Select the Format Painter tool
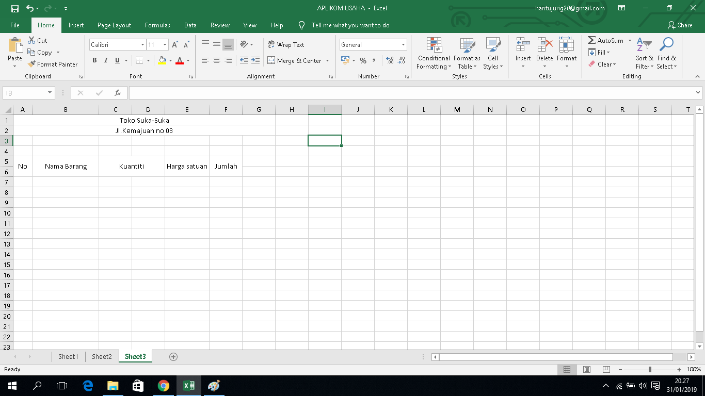 point(53,64)
